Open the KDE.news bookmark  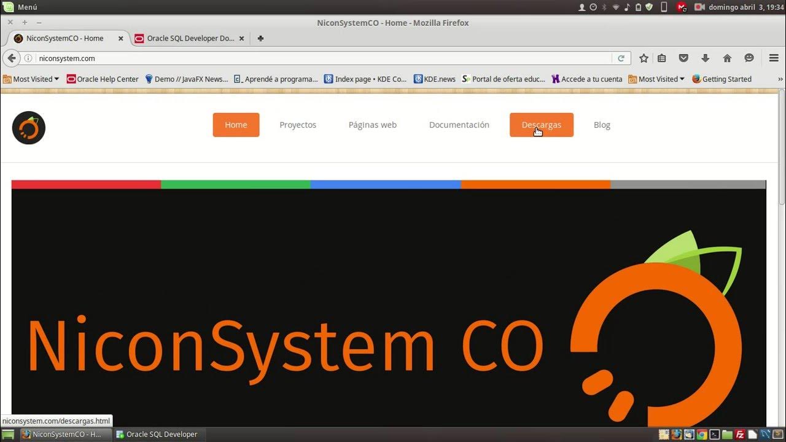[435, 79]
